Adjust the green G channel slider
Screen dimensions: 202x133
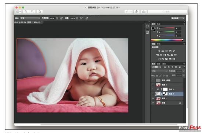click(167, 32)
